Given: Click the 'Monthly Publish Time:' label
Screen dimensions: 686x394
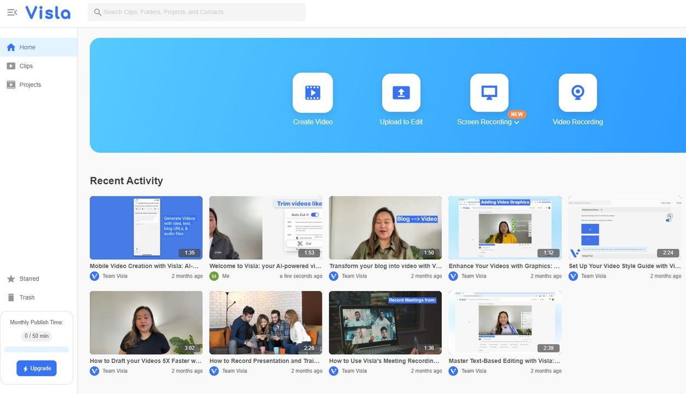Looking at the screenshot, I should pyautogui.click(x=37, y=322).
